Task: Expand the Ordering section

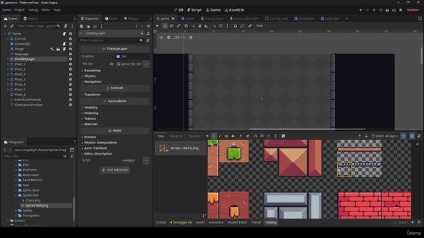Action: tap(91, 113)
